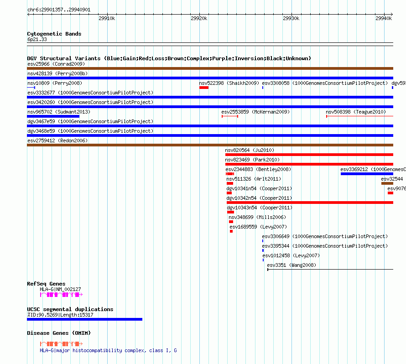Click the 29920k ruler tick label
This screenshot has height=364, width=406.
tap(199, 18)
